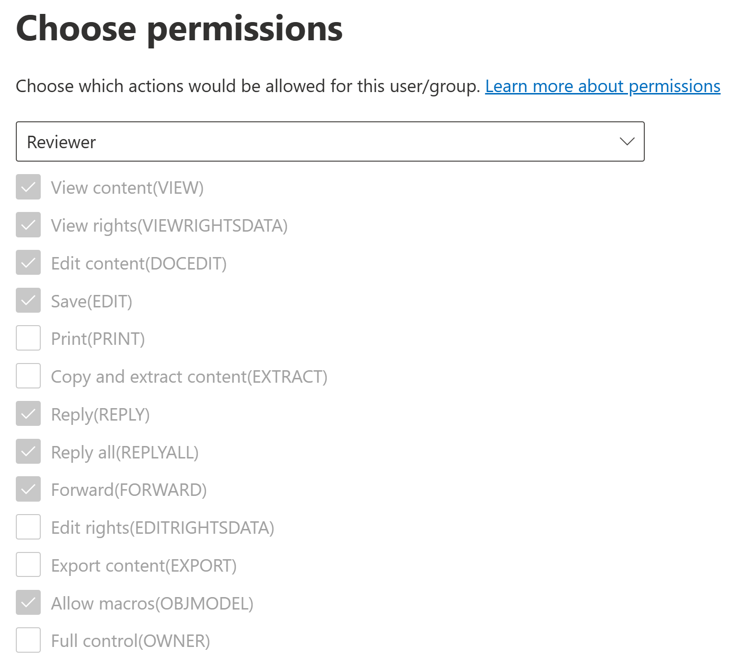Click the Export content(EXPORT) label text
The height and width of the screenshot is (669, 744).
click(x=144, y=566)
